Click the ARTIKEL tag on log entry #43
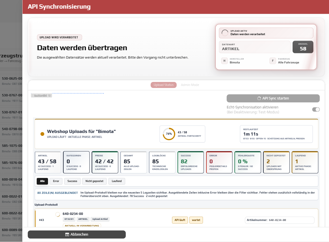This screenshot has height=242, width=329. 83,219
